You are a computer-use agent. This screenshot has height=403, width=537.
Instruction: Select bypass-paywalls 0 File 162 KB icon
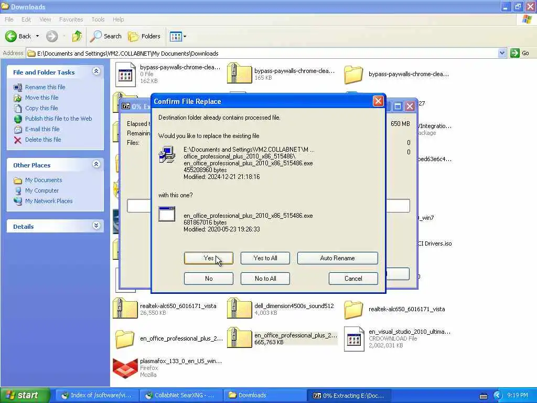pyautogui.click(x=125, y=74)
